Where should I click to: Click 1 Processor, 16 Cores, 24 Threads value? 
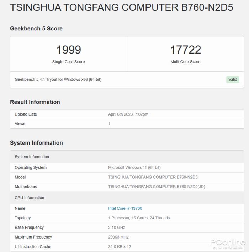coord(139,218)
